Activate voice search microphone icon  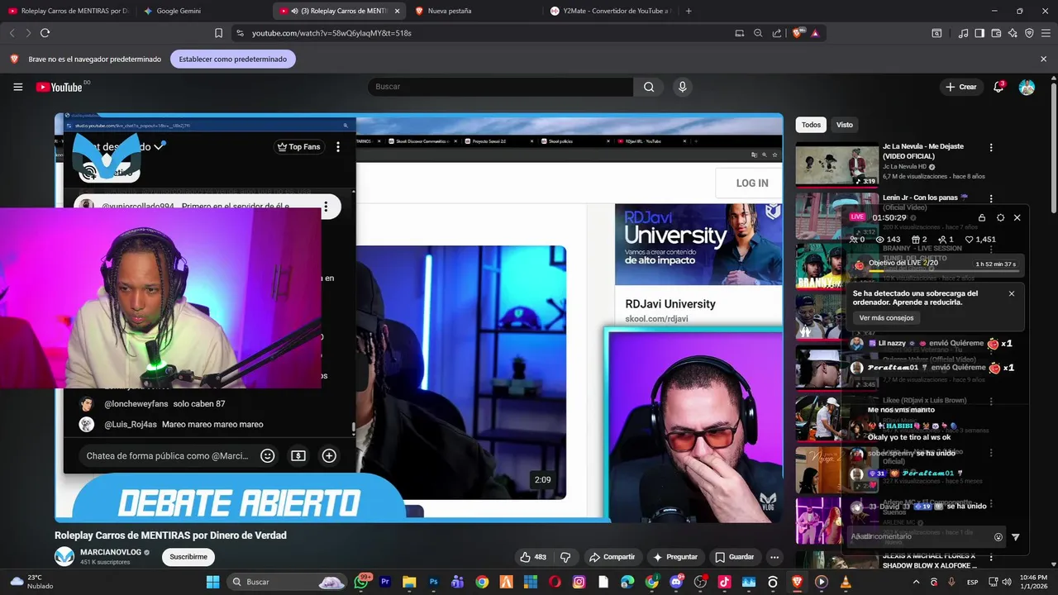(682, 87)
